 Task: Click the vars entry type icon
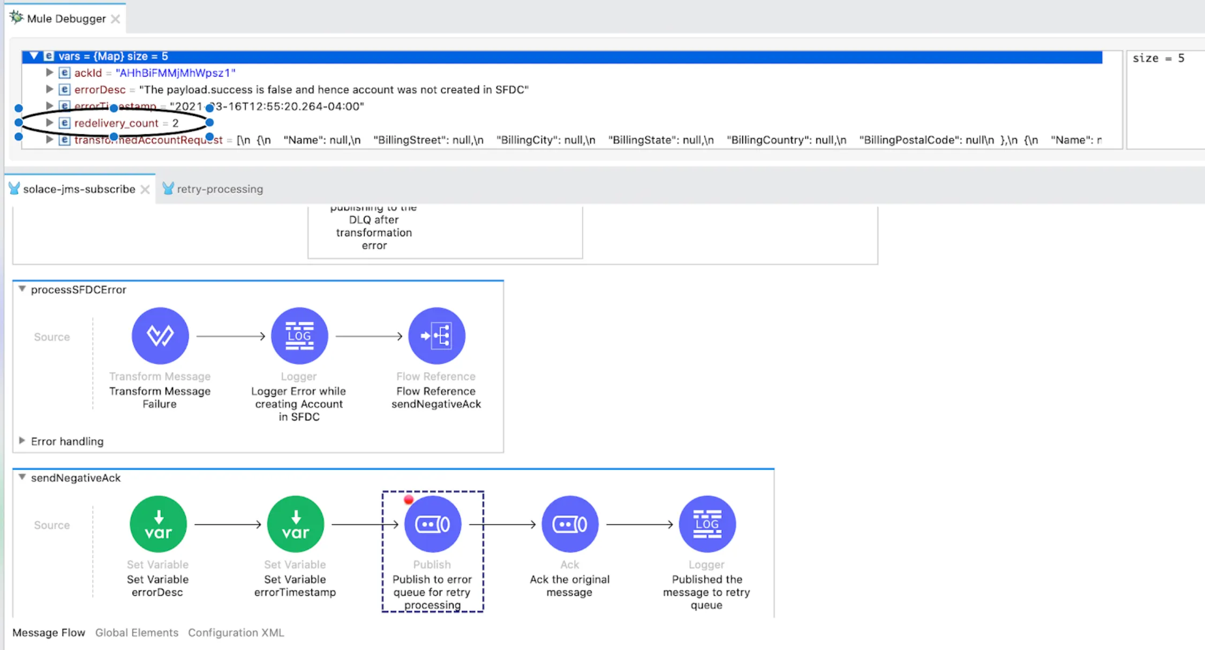click(49, 56)
